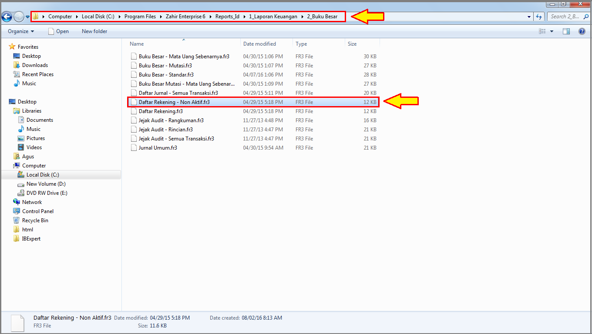Sort by the Size column header

pos(362,44)
